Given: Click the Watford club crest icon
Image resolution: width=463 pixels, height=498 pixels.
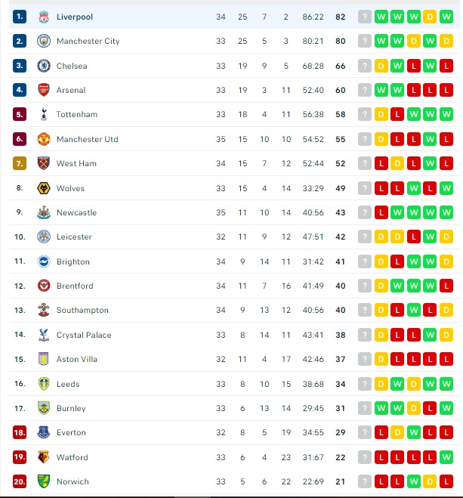Looking at the screenshot, I should (44, 457).
